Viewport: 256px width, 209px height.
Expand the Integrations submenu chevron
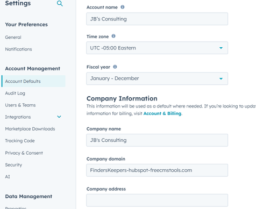pyautogui.click(x=59, y=117)
